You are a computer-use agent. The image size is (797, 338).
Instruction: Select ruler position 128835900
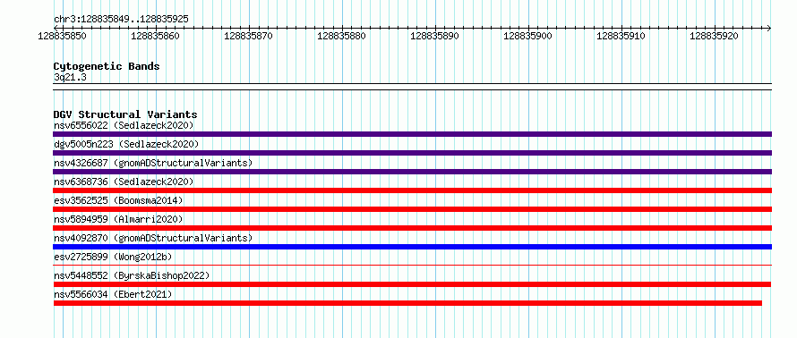(527, 36)
